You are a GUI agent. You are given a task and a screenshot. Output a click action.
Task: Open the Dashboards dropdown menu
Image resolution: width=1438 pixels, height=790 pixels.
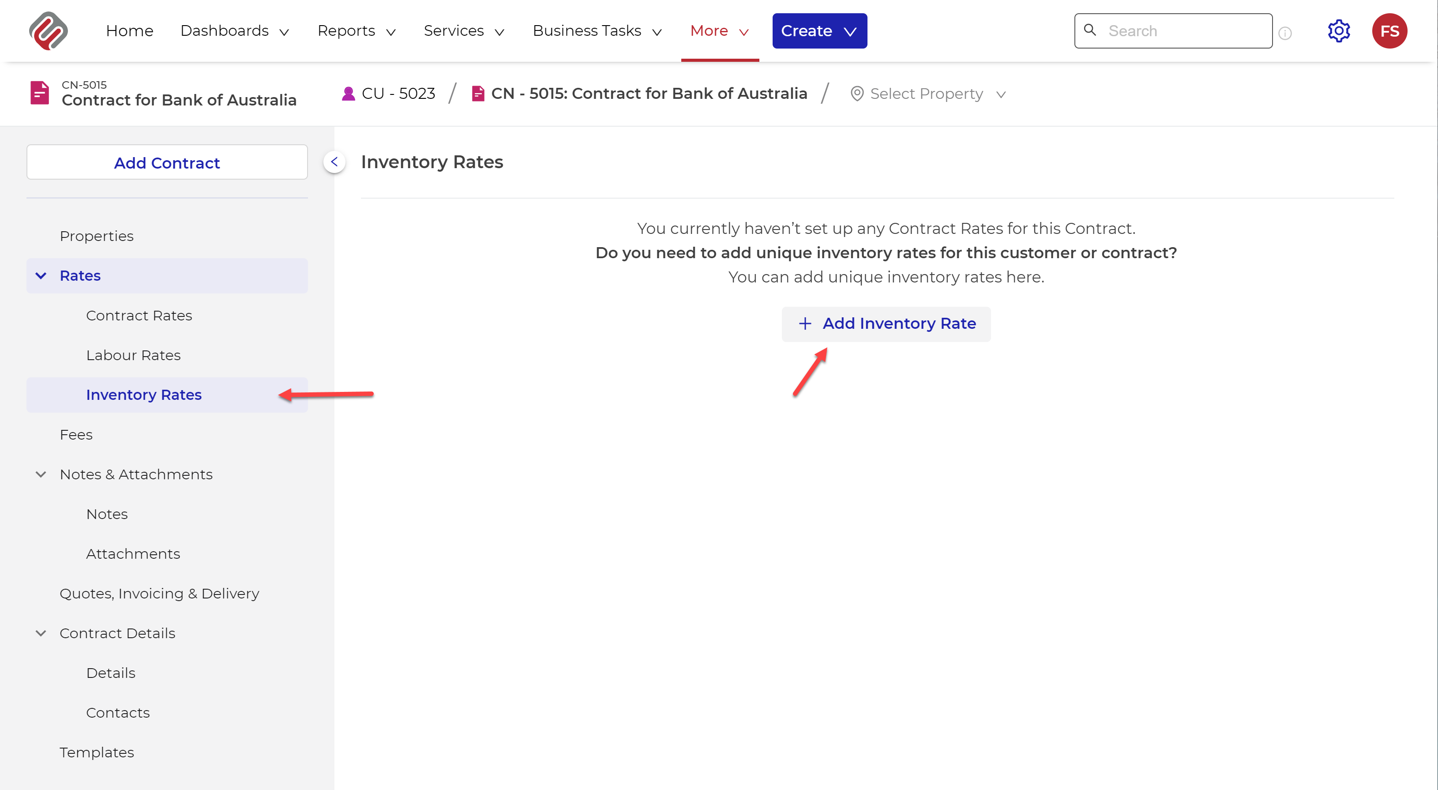tap(234, 31)
